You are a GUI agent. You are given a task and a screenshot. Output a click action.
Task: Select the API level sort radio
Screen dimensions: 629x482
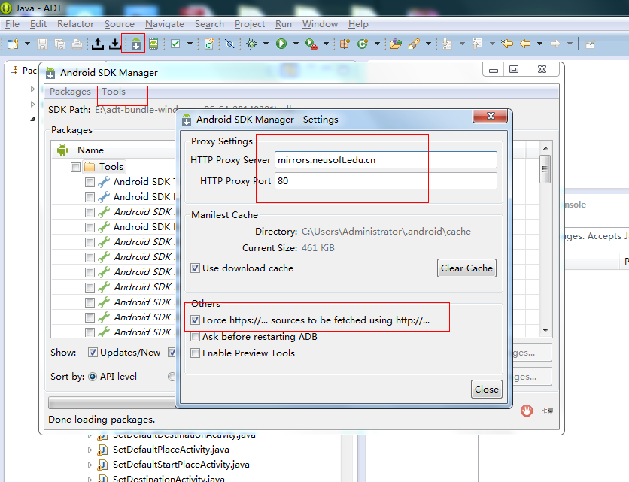pyautogui.click(x=93, y=377)
